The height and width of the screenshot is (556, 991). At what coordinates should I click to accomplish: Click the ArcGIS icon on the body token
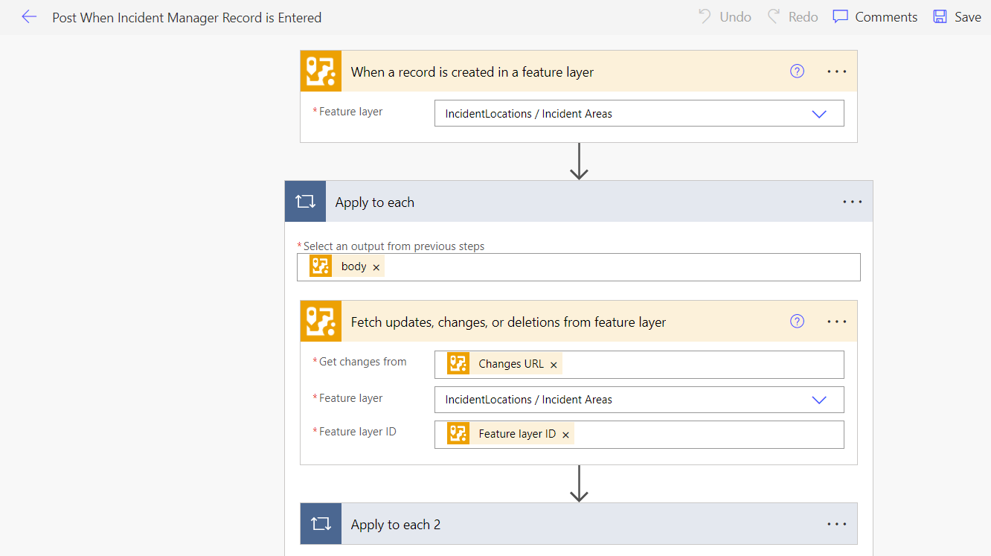(x=321, y=266)
